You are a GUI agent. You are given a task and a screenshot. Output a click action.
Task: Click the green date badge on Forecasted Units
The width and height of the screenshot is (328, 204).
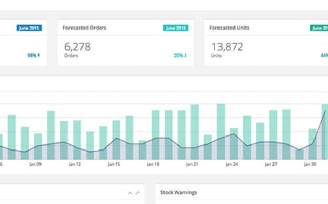click(x=319, y=28)
